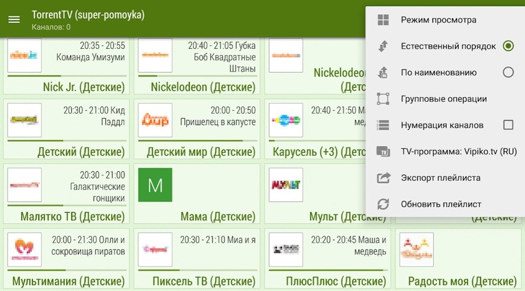Viewport: 525px width, 291px height.
Task: Click the channel numbering list icon
Action: tap(383, 125)
